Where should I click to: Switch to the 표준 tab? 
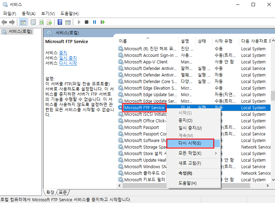(62, 193)
